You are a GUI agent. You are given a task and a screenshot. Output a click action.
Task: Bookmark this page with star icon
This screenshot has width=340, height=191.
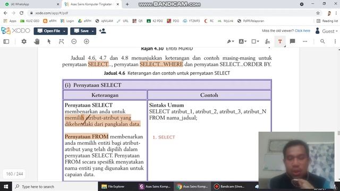[x=318, y=13]
